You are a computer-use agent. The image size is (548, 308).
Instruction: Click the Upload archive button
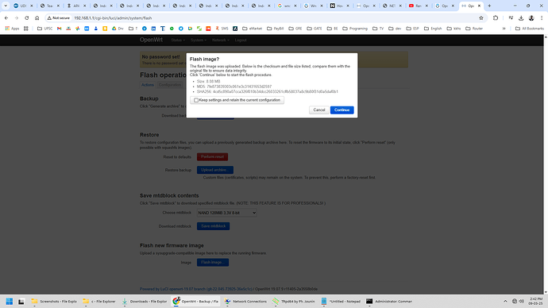tap(215, 170)
